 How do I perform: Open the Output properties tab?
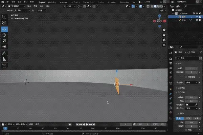pos(171,63)
